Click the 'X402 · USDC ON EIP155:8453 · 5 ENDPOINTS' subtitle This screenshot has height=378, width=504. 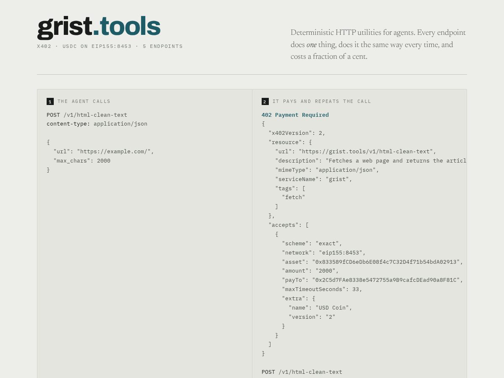(x=110, y=47)
